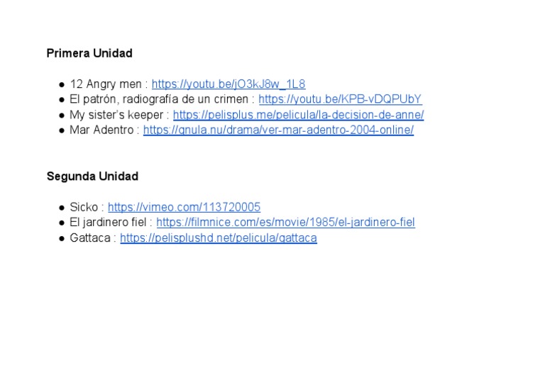Open the El patrón youtu.be/KPB-vDQPUbY link
This screenshot has height=385, width=545.
(341, 99)
